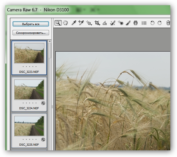Click the 'Выбрать все' button

[x=31, y=24]
